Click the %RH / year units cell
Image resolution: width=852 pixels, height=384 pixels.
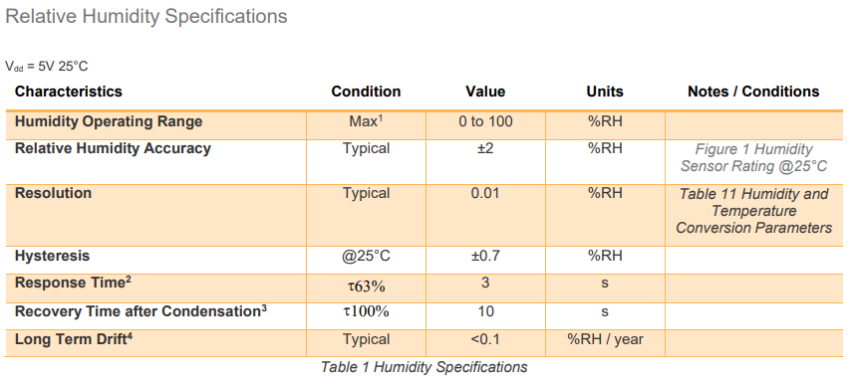coord(605,339)
